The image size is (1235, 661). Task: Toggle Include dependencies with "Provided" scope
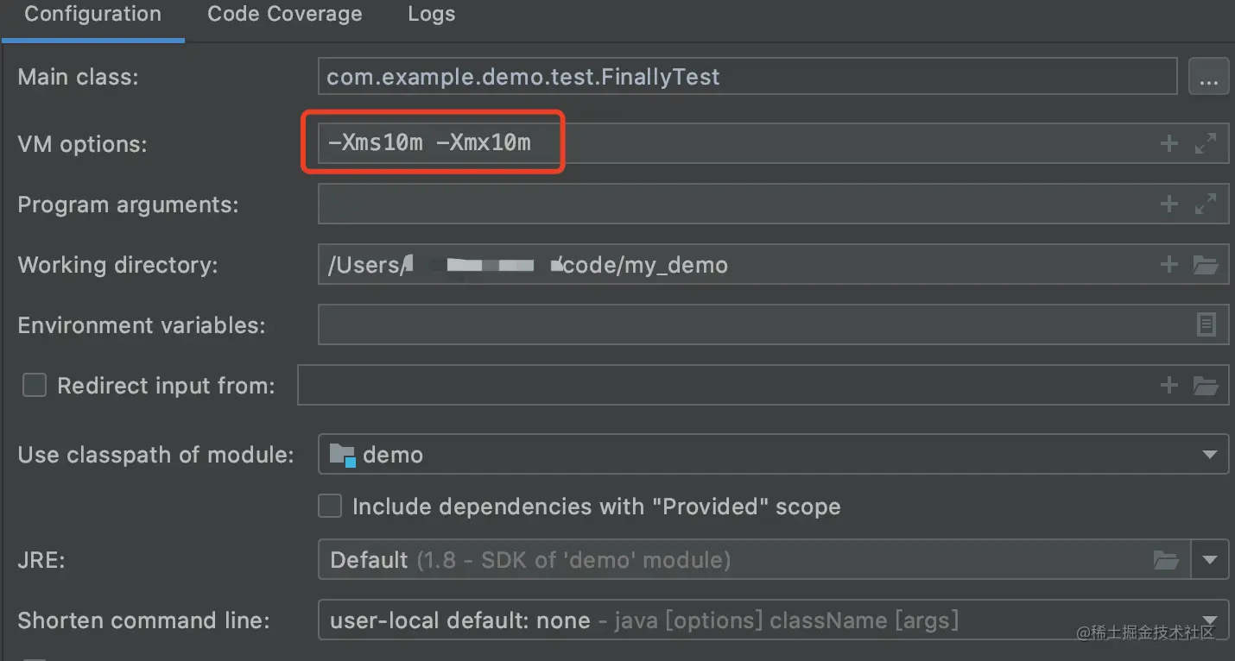pos(330,506)
